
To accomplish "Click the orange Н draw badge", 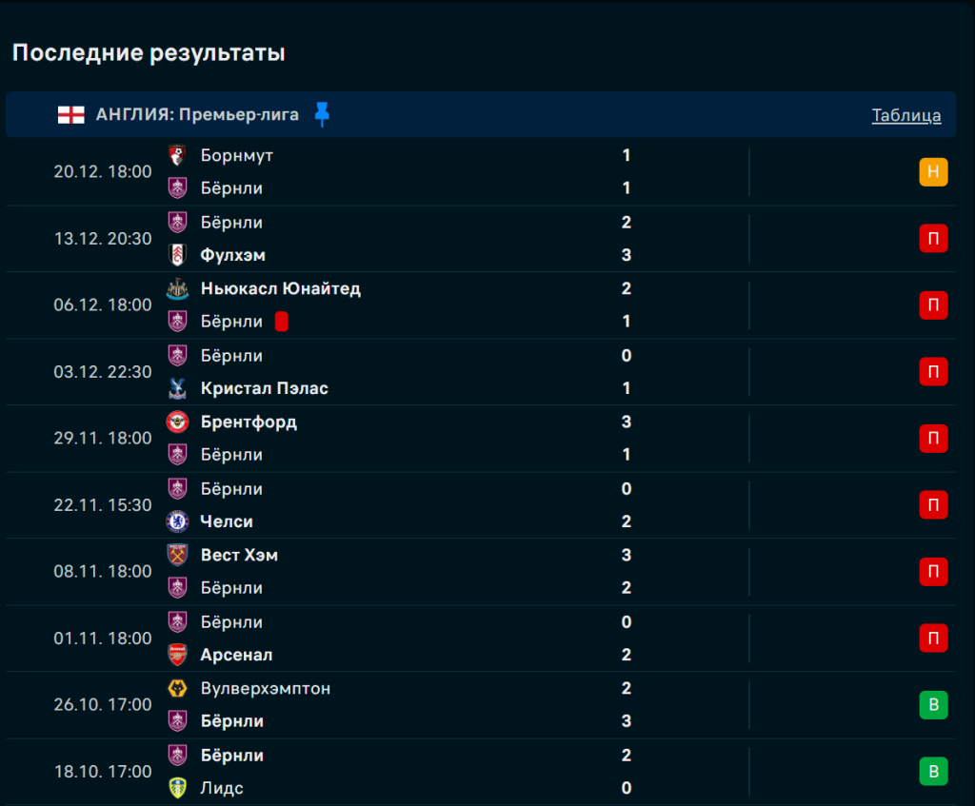I will tap(933, 172).
